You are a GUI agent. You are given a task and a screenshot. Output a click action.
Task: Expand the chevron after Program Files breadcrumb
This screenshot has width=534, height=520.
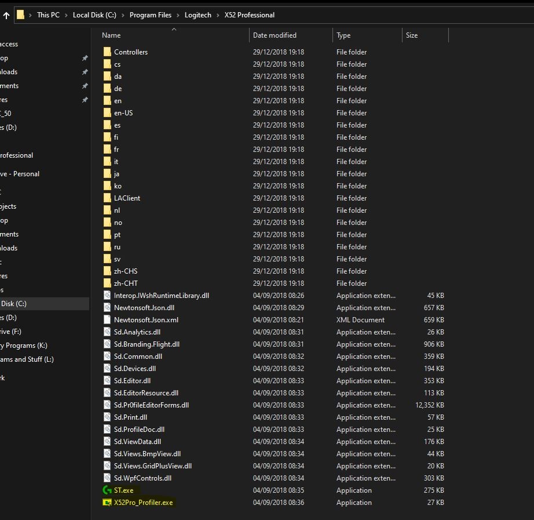(x=178, y=15)
